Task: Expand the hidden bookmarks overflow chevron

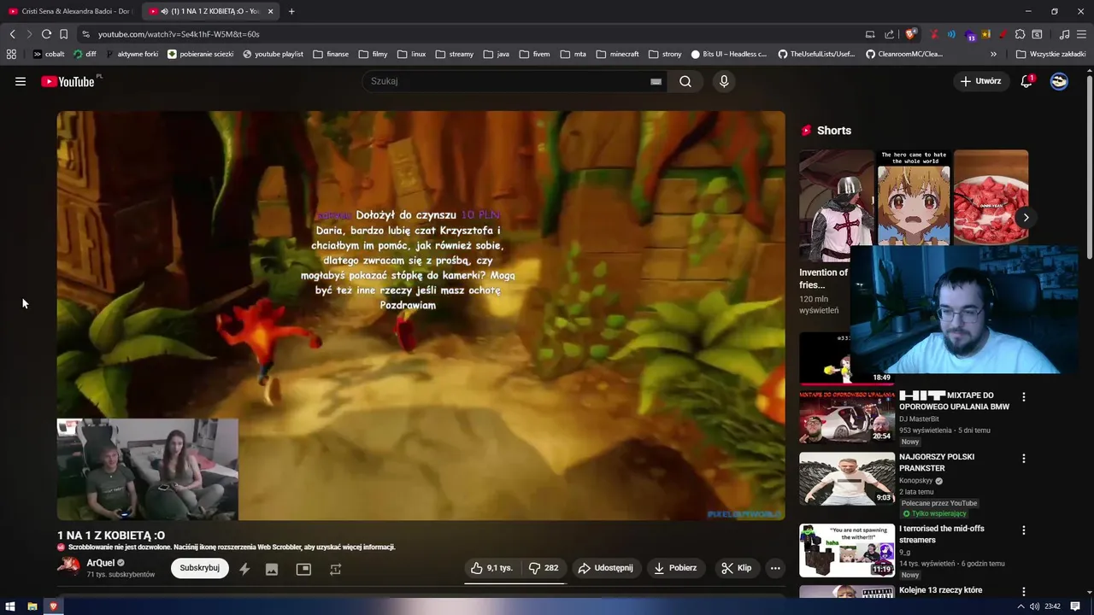Action: [993, 54]
